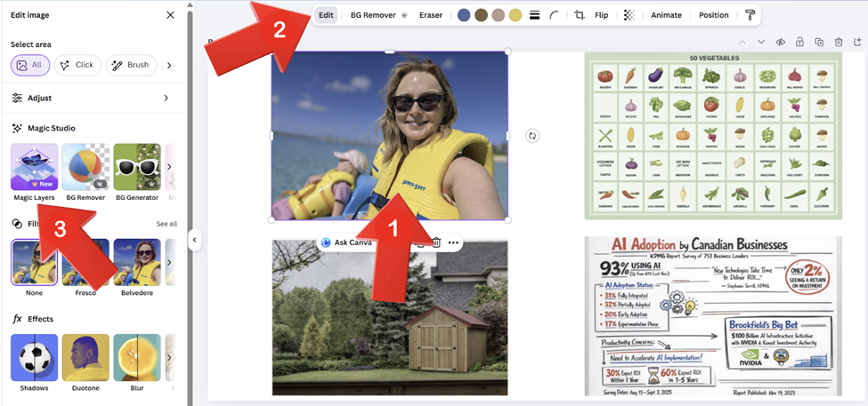This screenshot has width=868, height=406.
Task: Click the lock page icon
Action: 799,42
